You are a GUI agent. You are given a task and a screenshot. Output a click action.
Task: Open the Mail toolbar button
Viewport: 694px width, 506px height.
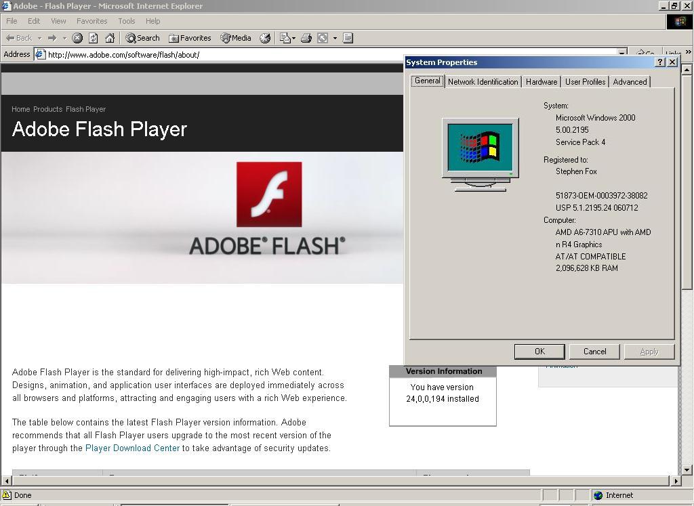(285, 38)
